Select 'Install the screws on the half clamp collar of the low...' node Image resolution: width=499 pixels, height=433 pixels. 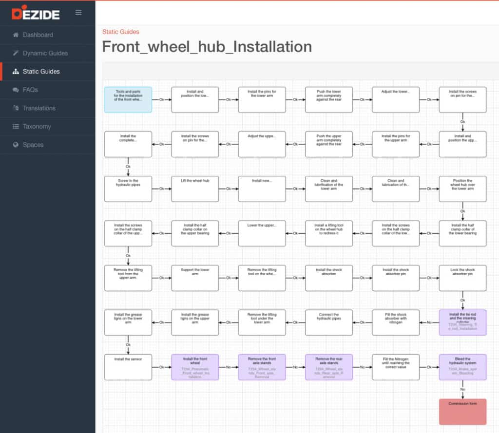coord(396,233)
